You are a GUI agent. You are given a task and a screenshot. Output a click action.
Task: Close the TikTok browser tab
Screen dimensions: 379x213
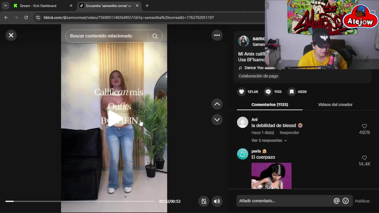pyautogui.click(x=137, y=6)
